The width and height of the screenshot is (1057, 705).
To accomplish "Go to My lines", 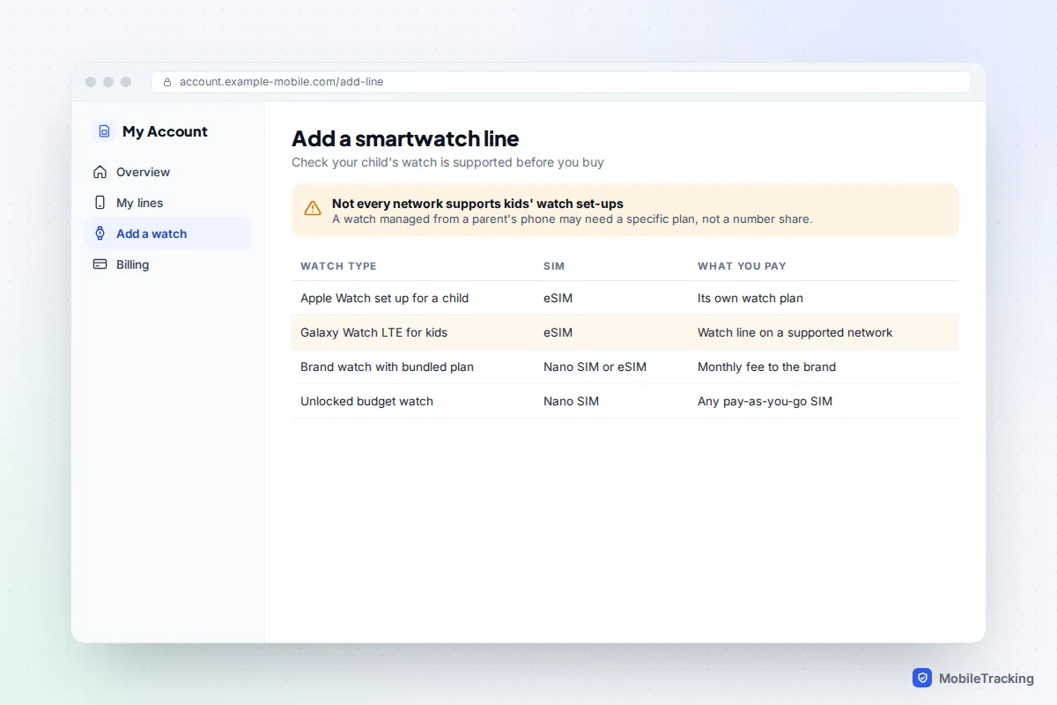I will coord(167,203).
